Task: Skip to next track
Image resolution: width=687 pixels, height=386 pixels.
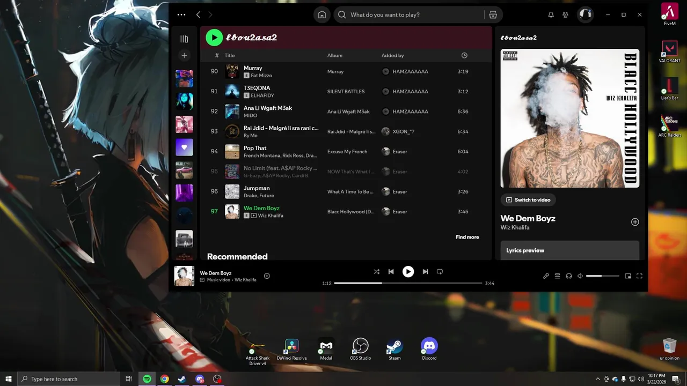Action: click(425, 272)
